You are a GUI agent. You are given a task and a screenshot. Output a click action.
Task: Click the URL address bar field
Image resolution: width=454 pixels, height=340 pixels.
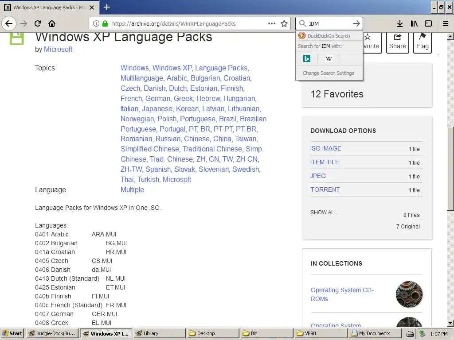point(190,23)
